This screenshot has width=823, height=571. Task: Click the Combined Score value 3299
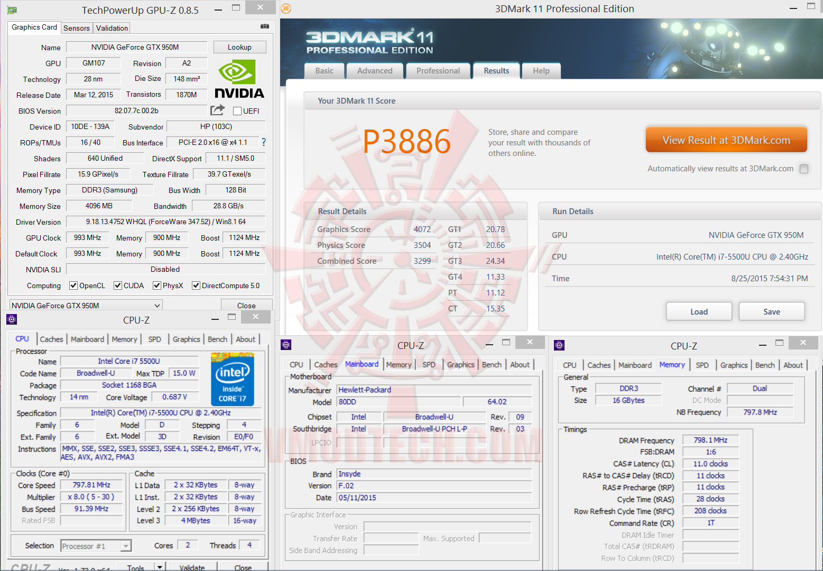tap(422, 261)
